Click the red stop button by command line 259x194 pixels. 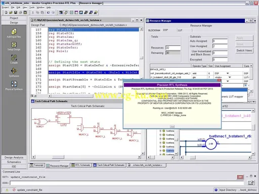[x=240, y=177]
